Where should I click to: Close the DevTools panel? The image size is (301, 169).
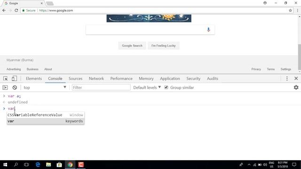click(x=296, y=78)
